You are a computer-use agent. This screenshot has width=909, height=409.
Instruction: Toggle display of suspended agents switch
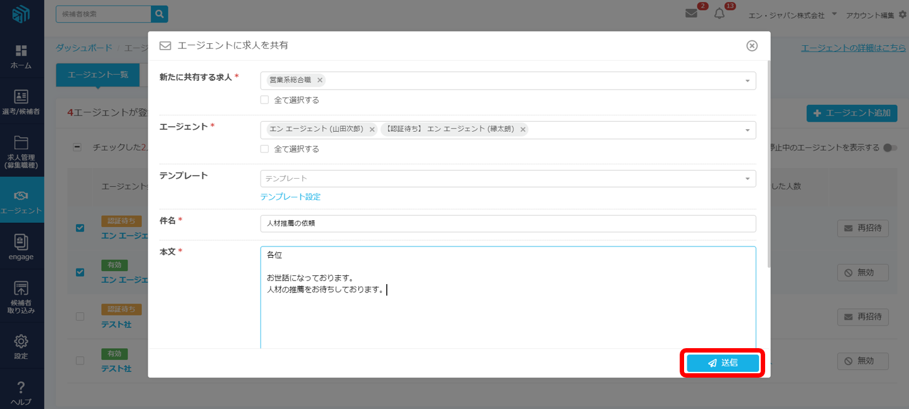(890, 148)
